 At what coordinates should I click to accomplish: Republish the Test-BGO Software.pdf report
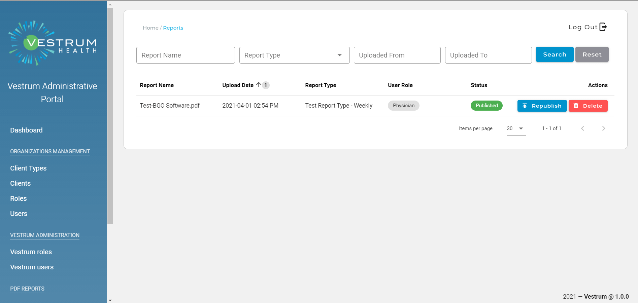tap(542, 106)
